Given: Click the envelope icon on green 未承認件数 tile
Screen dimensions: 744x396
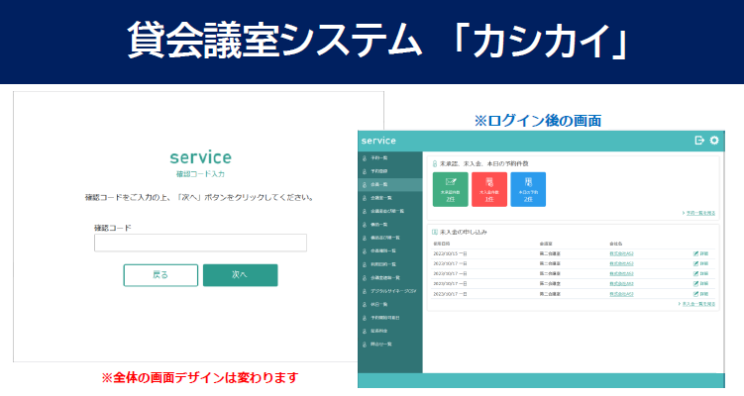Looking at the screenshot, I should (x=451, y=181).
